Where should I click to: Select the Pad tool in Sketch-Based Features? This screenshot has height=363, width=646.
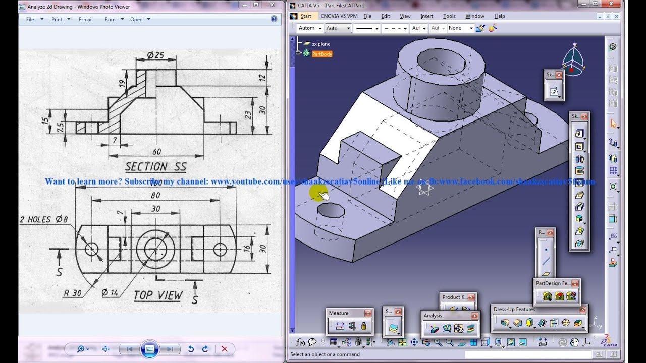click(579, 134)
